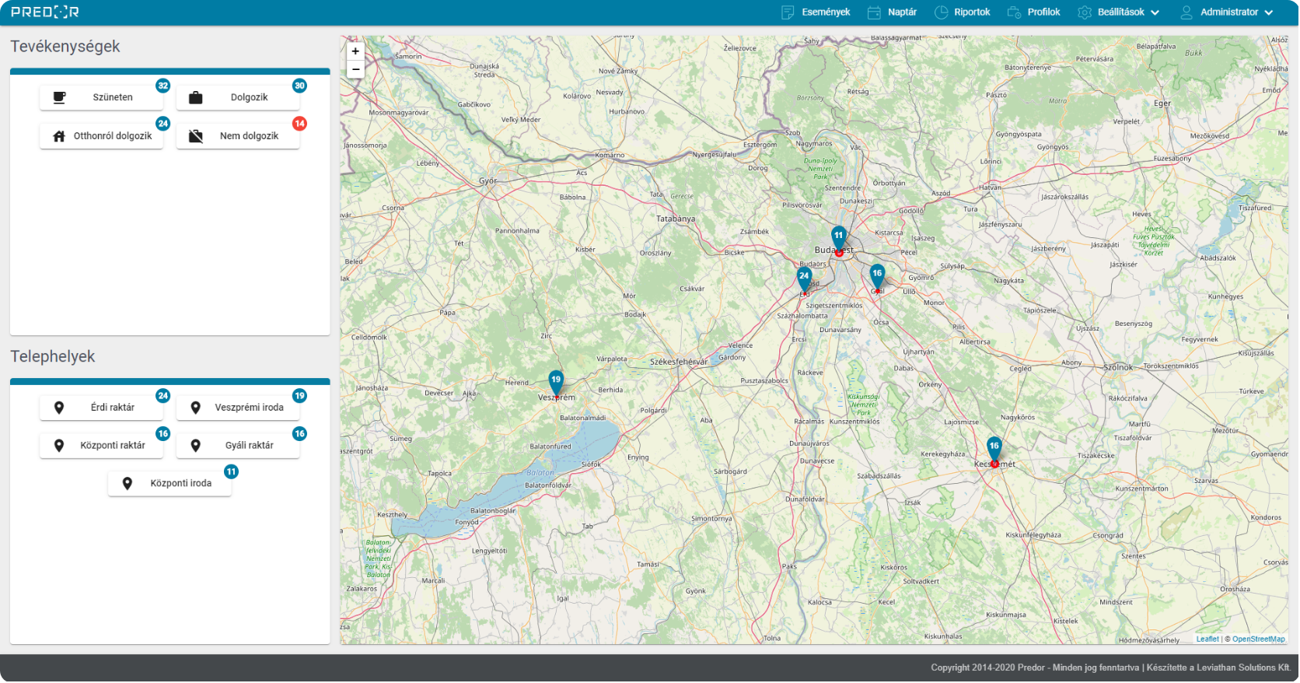The width and height of the screenshot is (1300, 683).
Task: Select the Gyáli raktár site
Action: pyautogui.click(x=238, y=446)
